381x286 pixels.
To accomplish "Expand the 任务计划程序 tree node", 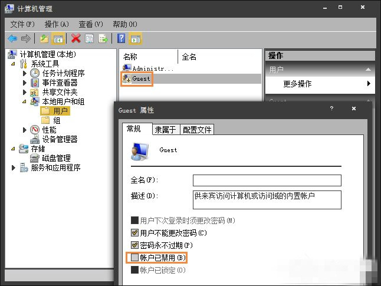I will (x=25, y=74).
